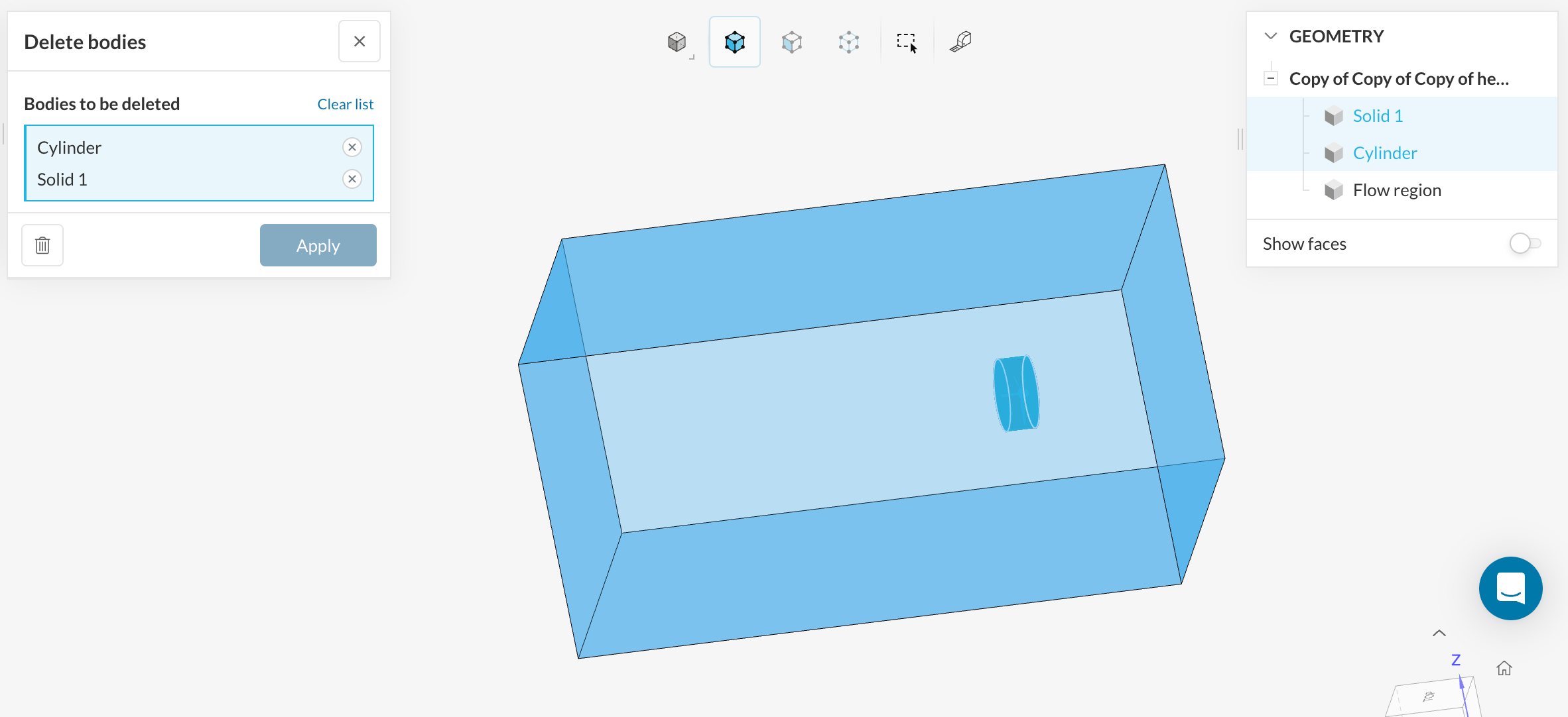
Task: Expand the orientation cube panel chevron
Action: [x=1439, y=633]
